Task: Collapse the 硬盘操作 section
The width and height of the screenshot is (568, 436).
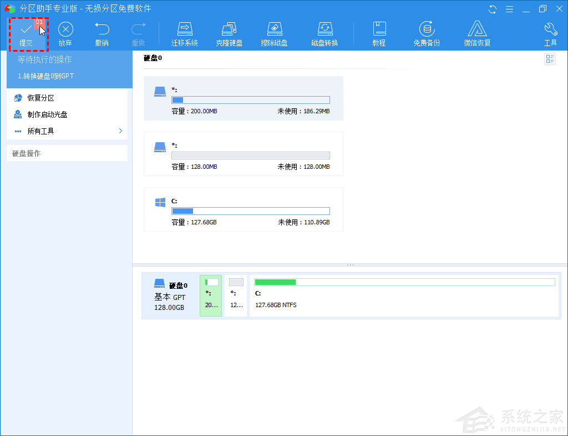Action: click(27, 153)
